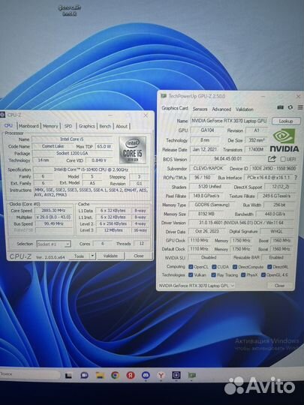The image size is (304, 405).
Task: Toggle the DirectML checkbox
Action: tap(269, 267)
